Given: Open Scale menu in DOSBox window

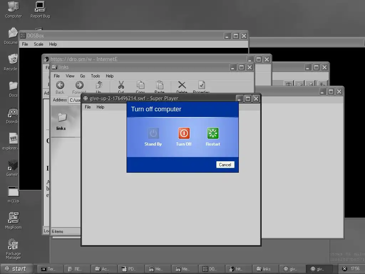Looking at the screenshot, I should pos(38,44).
